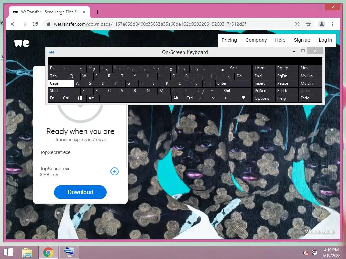Image resolution: width=346 pixels, height=259 pixels.
Task: Click Sign up in the navigation
Action: (x=302, y=40)
